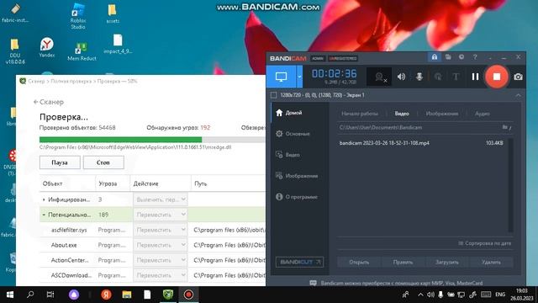Open Windows Start menu

pos(10,295)
